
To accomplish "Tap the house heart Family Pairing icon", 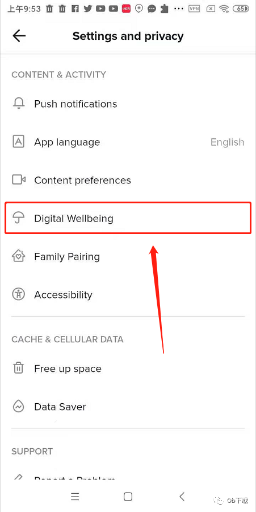I will (19, 256).
